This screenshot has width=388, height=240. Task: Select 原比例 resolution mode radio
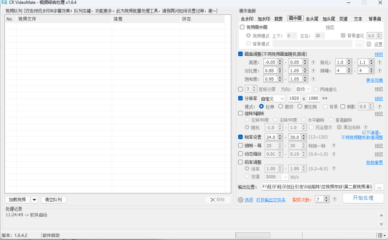coord(300,106)
